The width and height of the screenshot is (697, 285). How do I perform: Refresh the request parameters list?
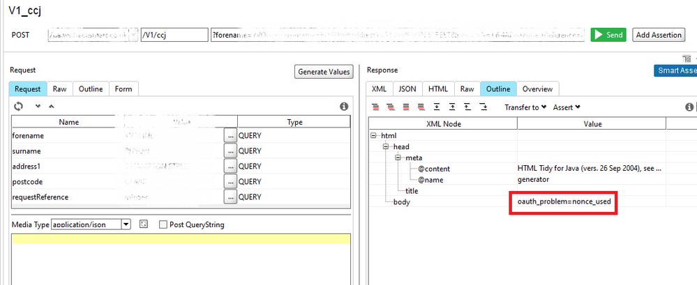tap(19, 106)
